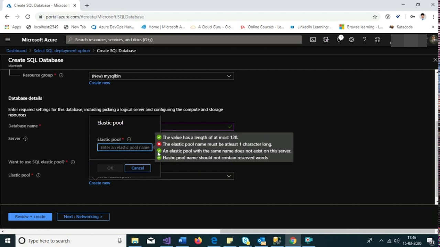
Task: Open Word from the taskbar
Action: tap(182, 241)
